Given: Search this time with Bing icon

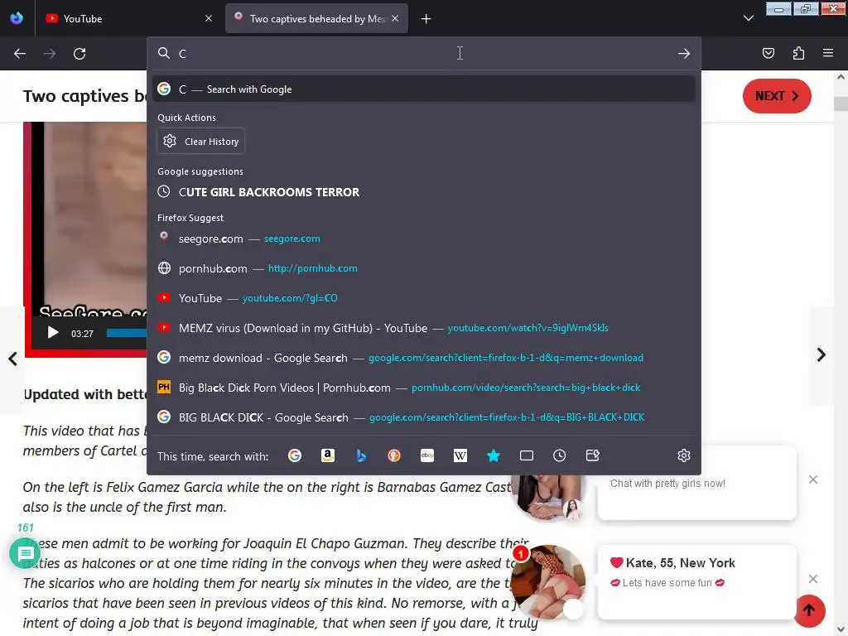Looking at the screenshot, I should 361,456.
